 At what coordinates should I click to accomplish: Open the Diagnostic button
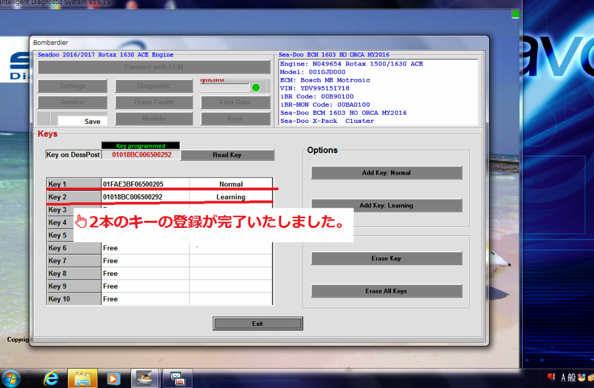154,86
